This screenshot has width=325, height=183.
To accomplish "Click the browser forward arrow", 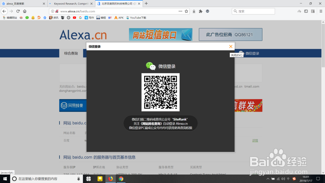I will (11, 11).
